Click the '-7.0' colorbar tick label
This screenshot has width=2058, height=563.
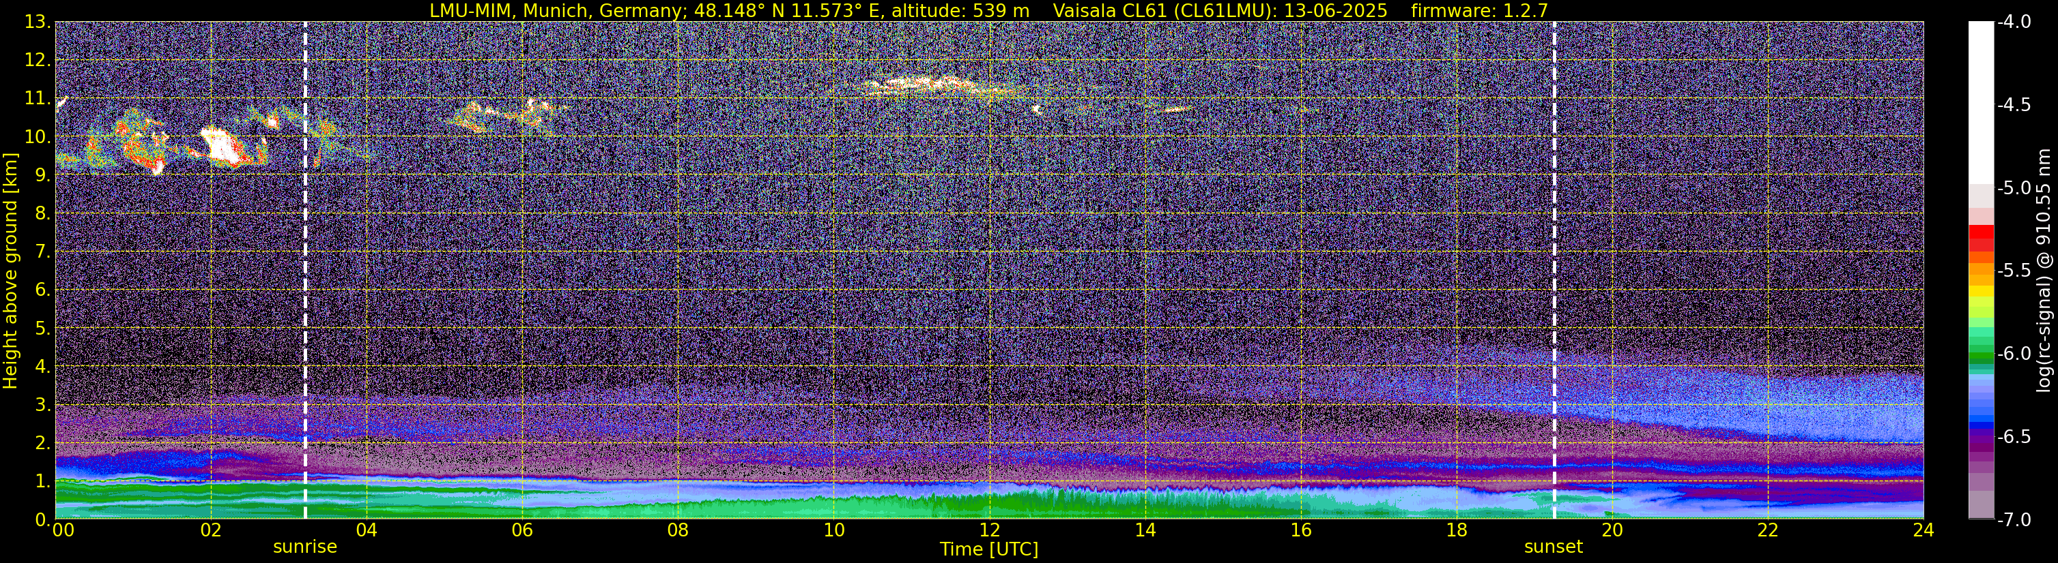click(x=2013, y=520)
